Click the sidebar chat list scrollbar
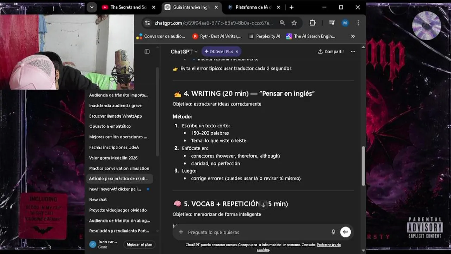The image size is (451, 254). 157,111
